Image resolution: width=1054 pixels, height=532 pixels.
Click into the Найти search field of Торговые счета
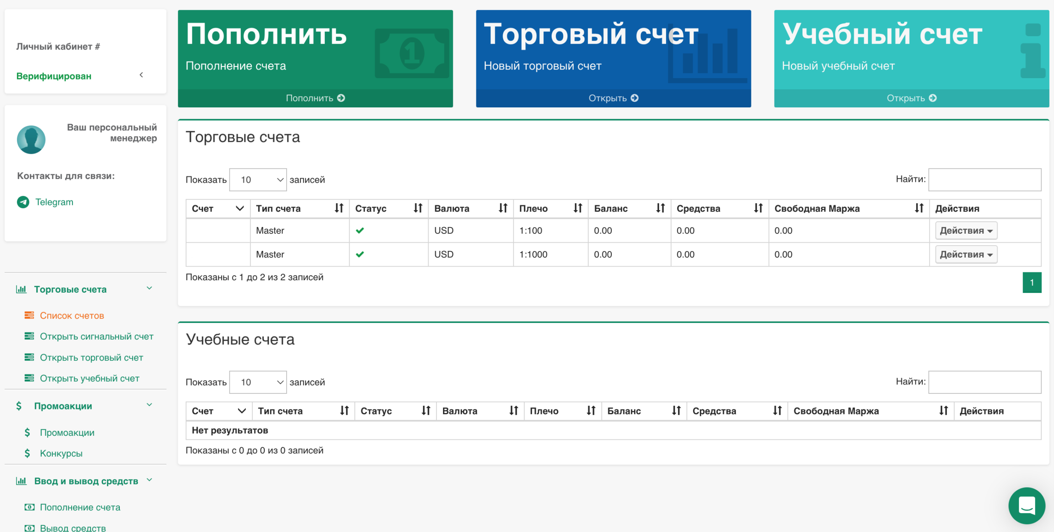(x=985, y=179)
